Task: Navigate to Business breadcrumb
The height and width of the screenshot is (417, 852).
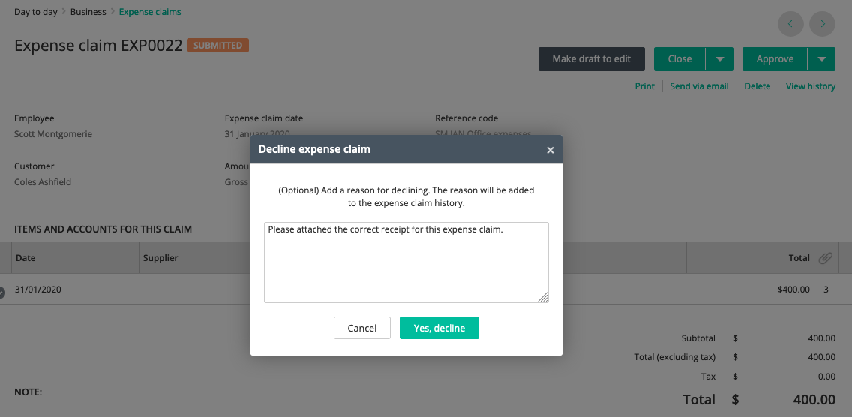Action: point(88,11)
